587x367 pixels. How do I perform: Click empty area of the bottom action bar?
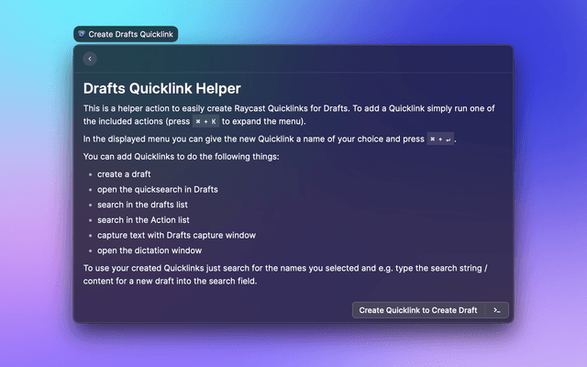coord(211,310)
